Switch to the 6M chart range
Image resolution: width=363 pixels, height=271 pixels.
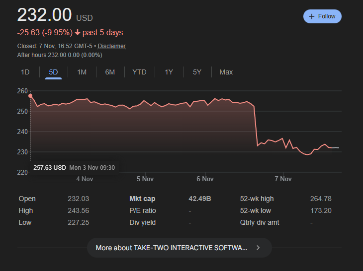110,72
